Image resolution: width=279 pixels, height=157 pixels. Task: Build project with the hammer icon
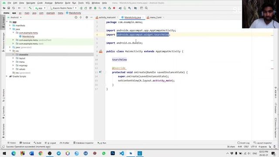(x=30, y=8)
